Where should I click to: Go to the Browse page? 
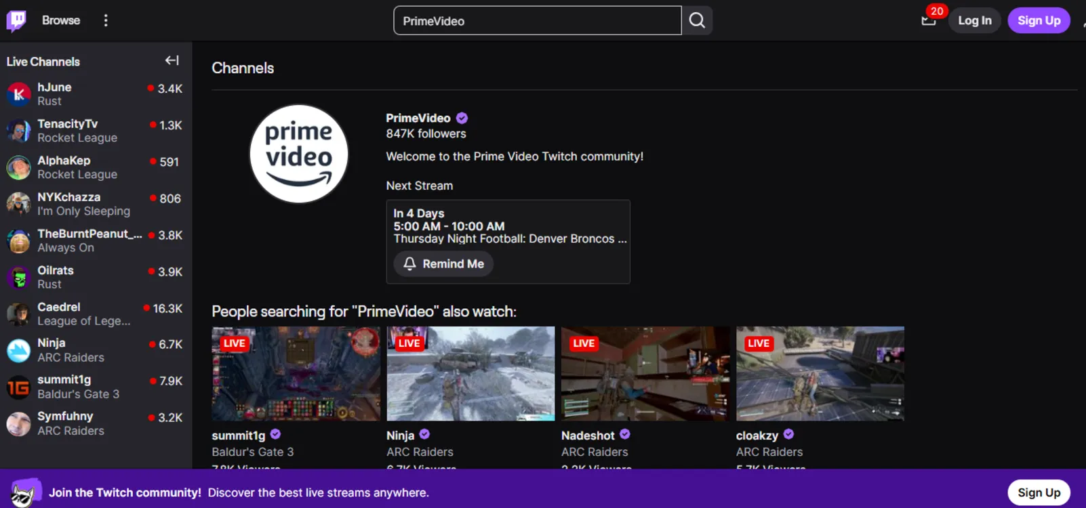tap(61, 20)
